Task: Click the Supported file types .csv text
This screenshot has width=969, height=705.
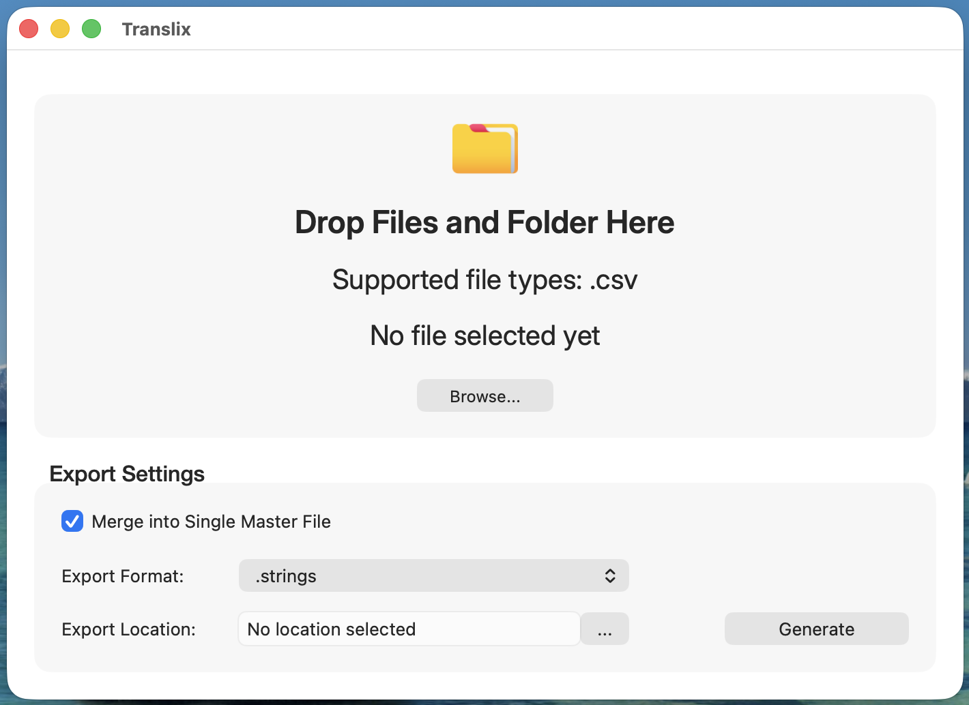Action: click(x=484, y=280)
